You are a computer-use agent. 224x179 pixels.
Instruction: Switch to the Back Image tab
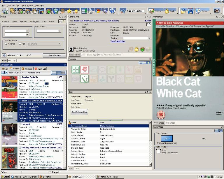[170, 123]
